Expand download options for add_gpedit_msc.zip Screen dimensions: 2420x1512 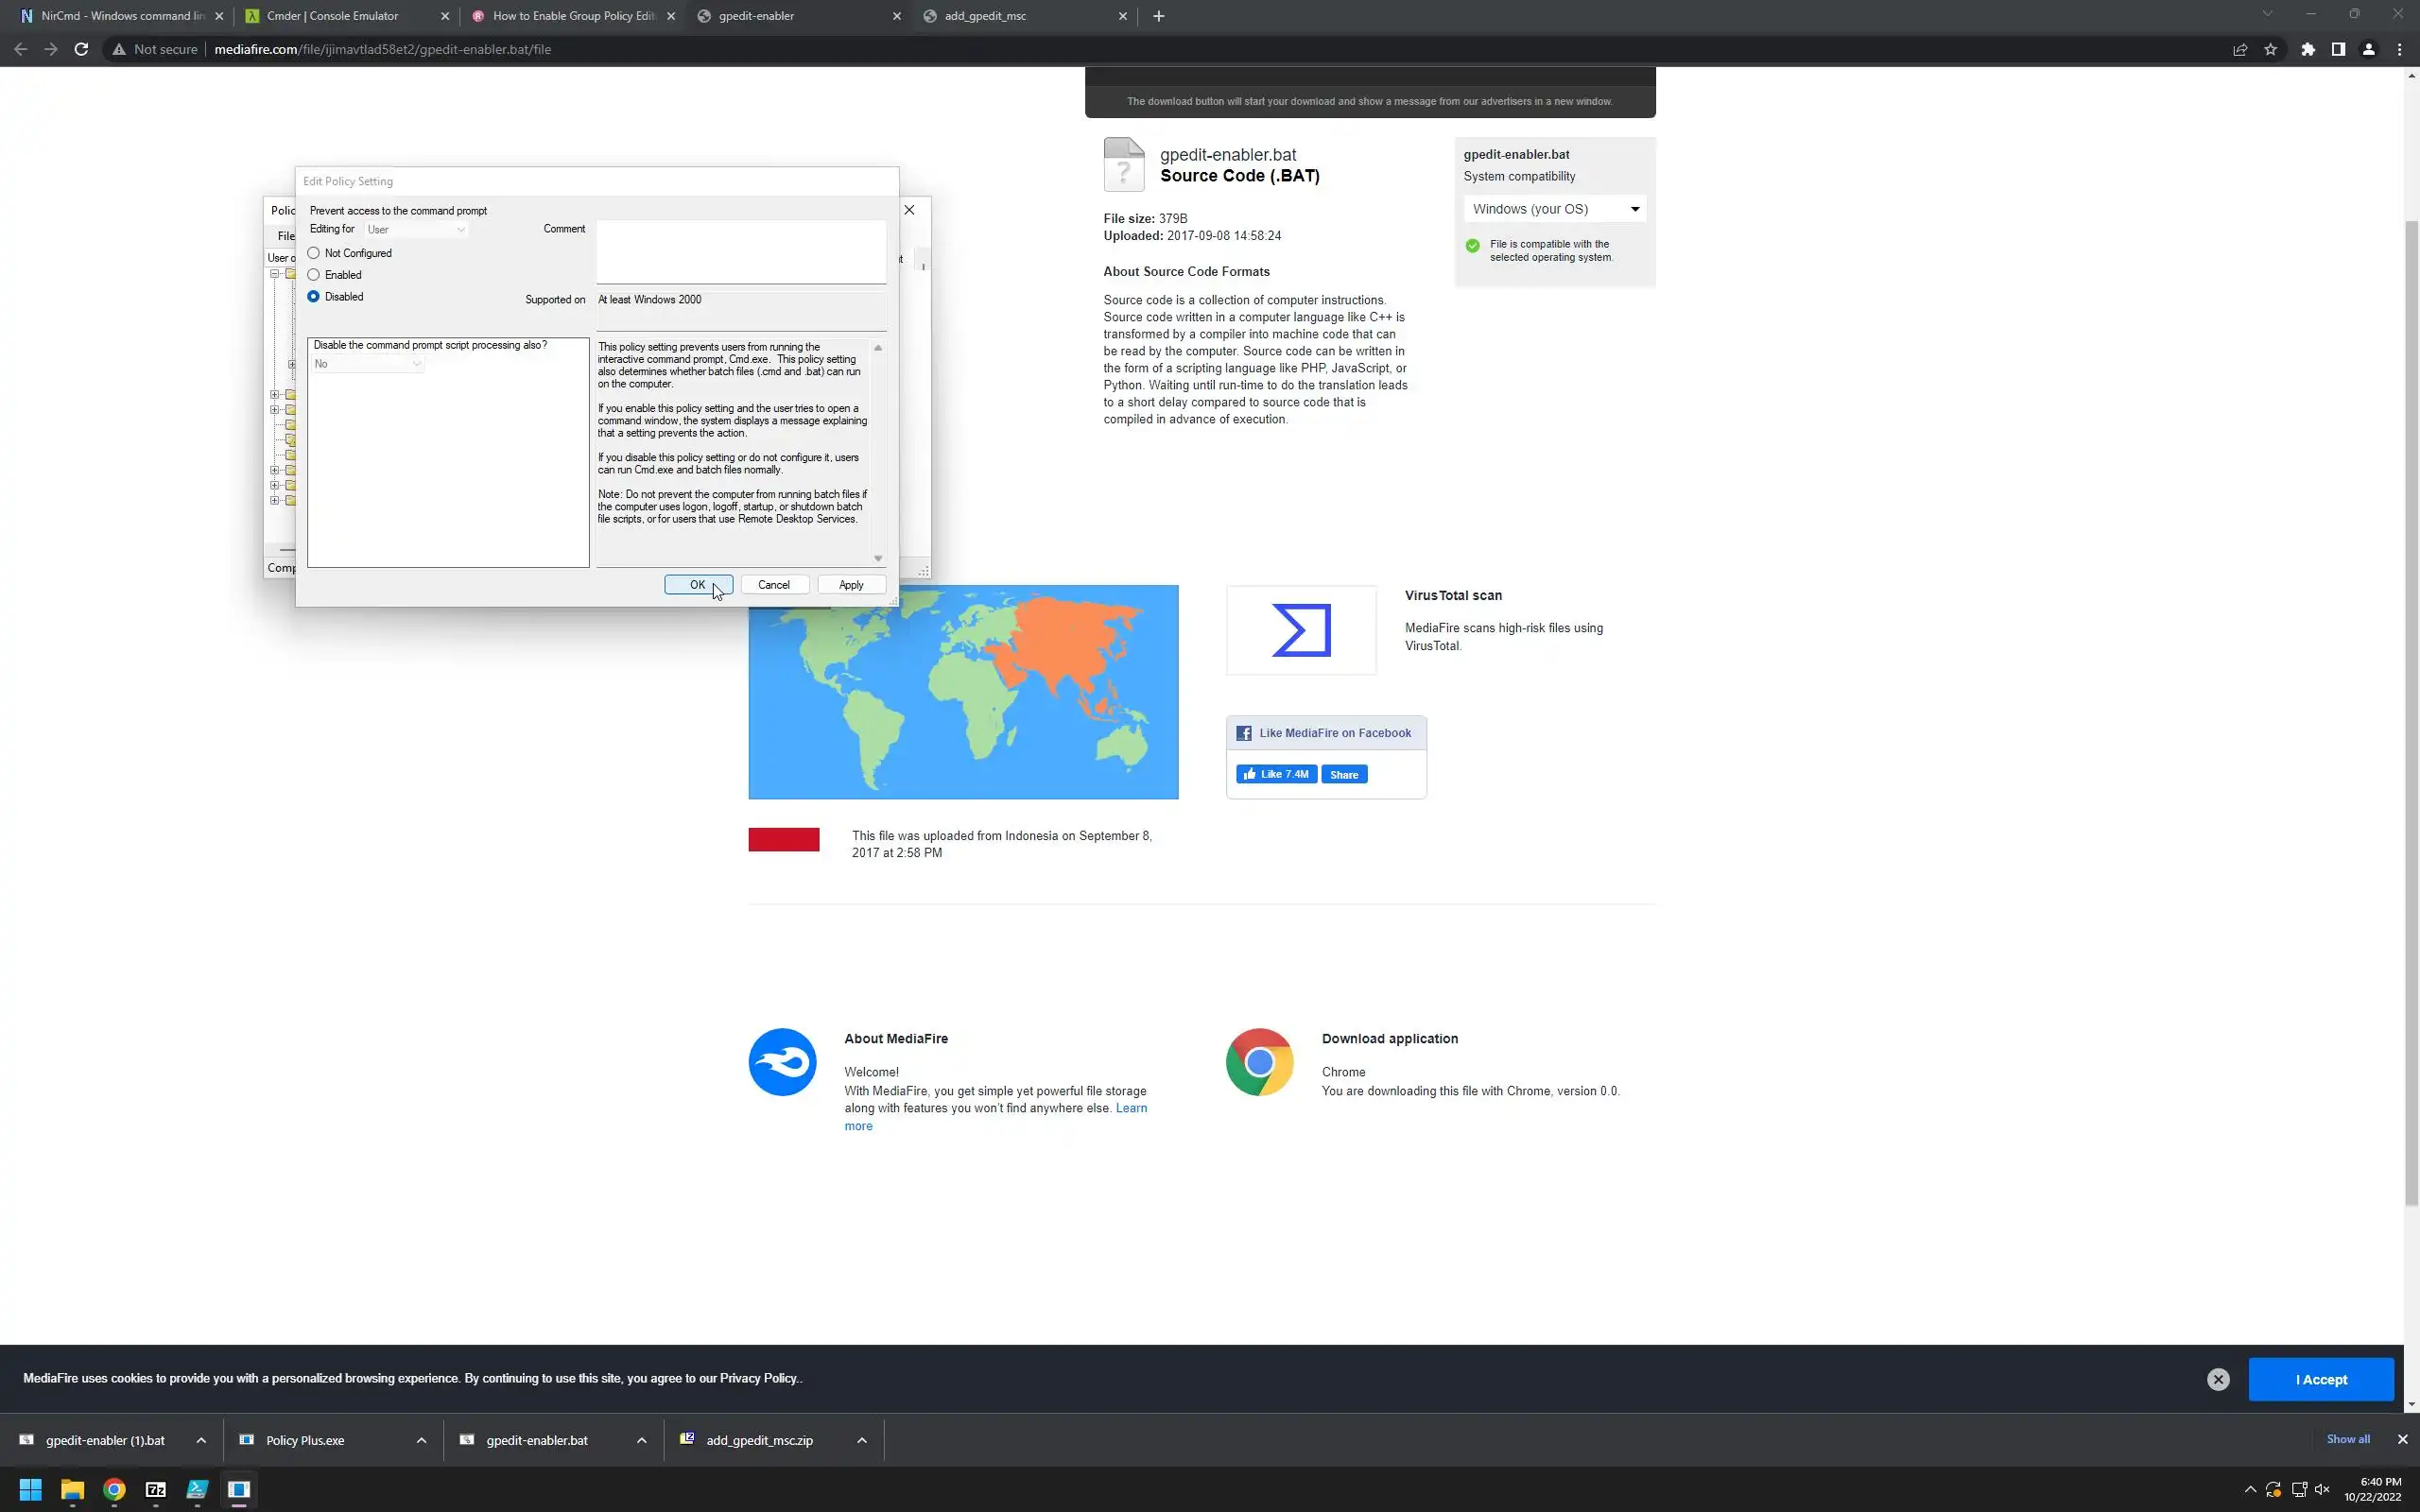(x=861, y=1440)
